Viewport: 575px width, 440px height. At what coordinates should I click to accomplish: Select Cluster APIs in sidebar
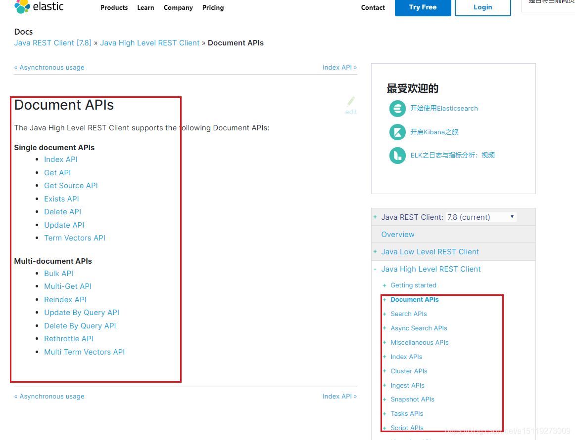coord(409,371)
